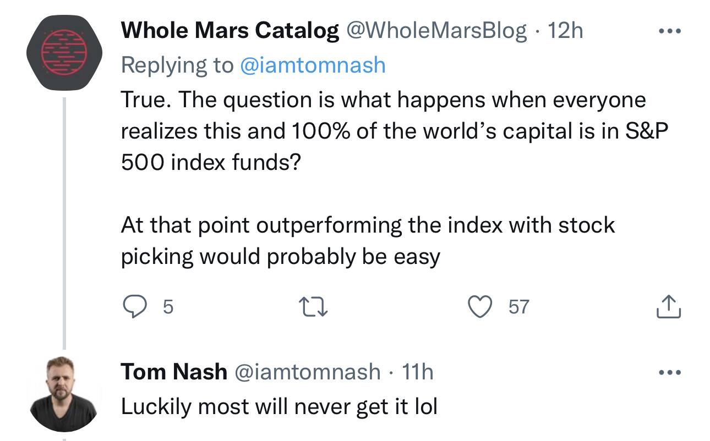
Task: Open the 12h timestamp permalink
Action: click(x=565, y=31)
